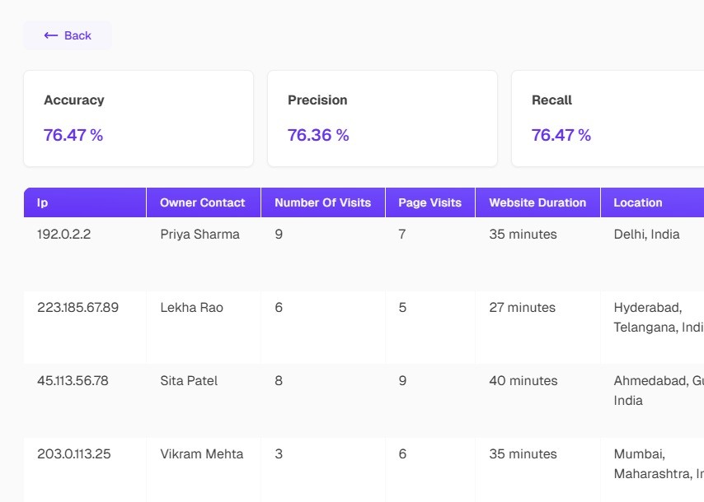Select the Sita Patel row
The image size is (704, 502).
[x=364, y=400]
